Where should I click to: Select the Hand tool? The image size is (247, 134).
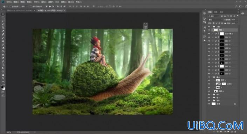pos(3,75)
